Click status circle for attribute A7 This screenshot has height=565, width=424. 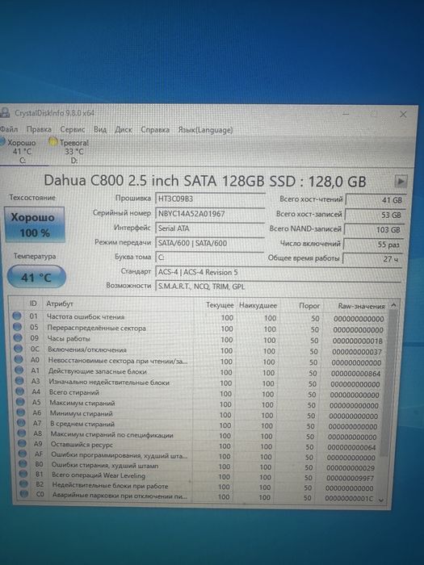21,422
